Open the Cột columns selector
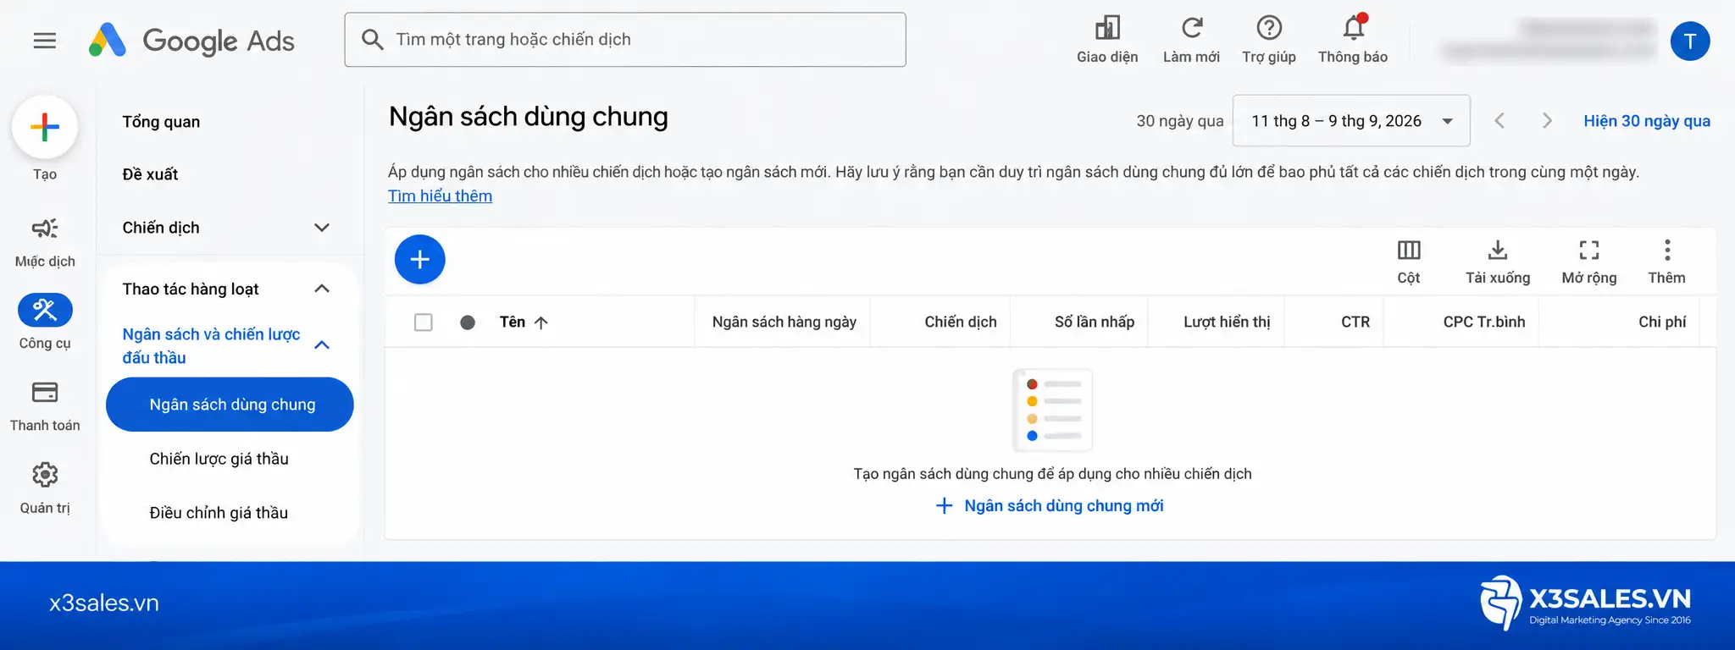 pos(1408,262)
